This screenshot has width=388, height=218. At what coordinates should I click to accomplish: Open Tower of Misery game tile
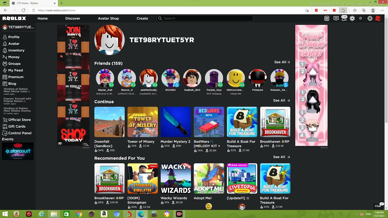142,122
